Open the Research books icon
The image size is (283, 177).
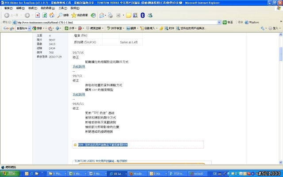point(135,15)
